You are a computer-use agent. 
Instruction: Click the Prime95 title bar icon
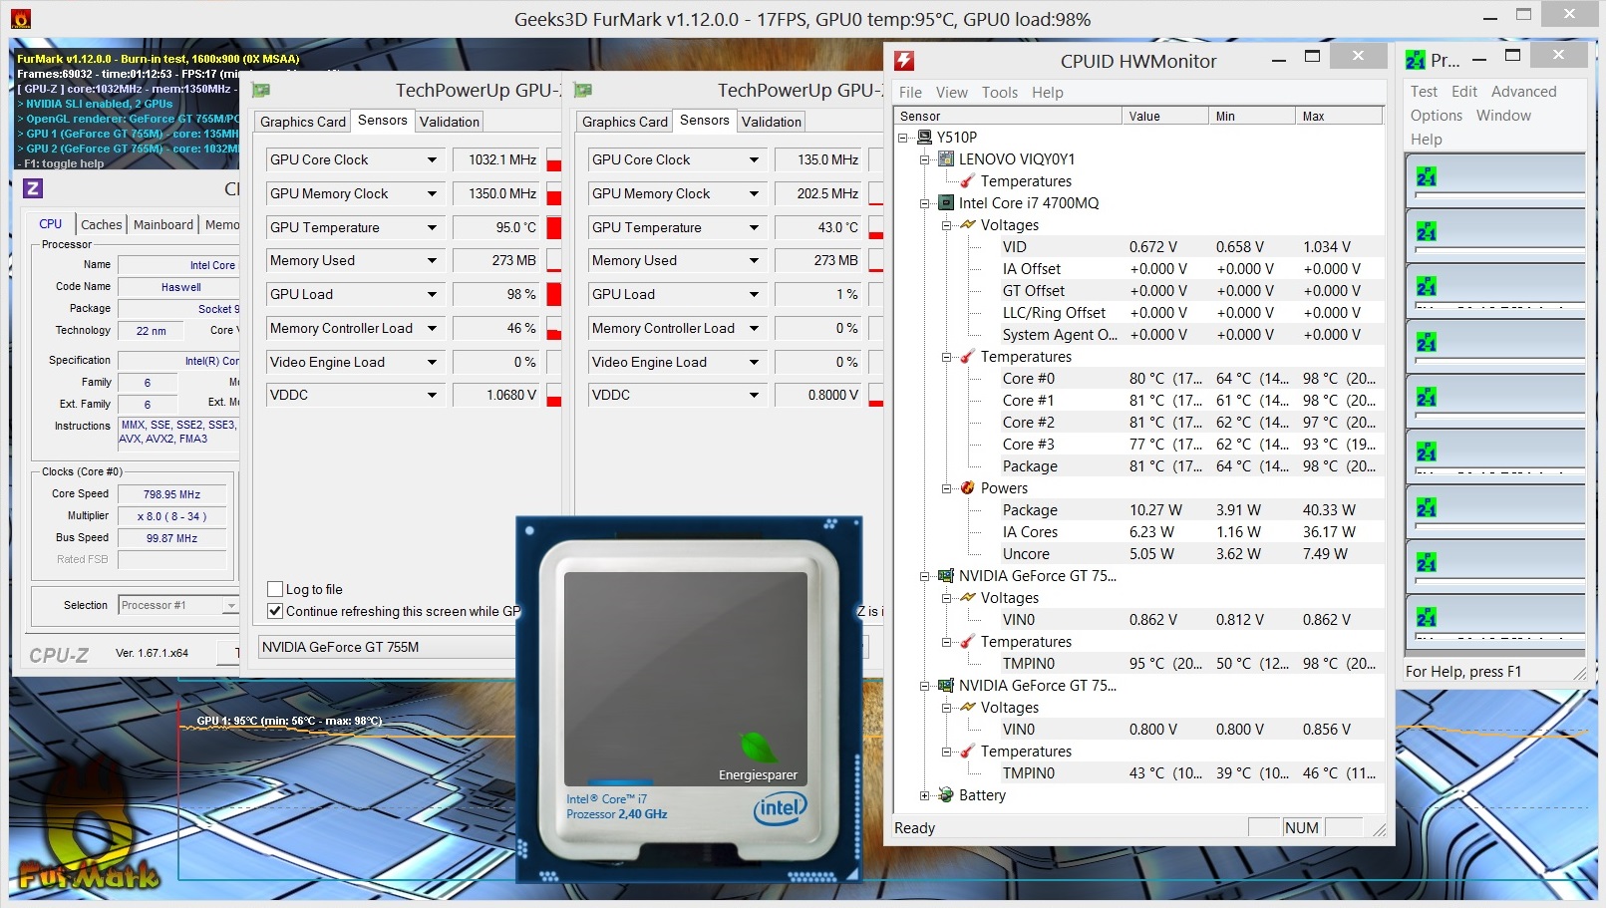click(x=1416, y=61)
